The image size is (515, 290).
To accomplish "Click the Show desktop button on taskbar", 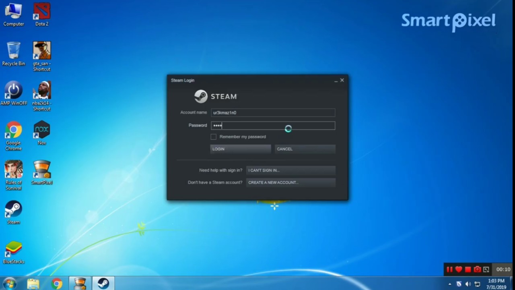I will click(x=512, y=284).
